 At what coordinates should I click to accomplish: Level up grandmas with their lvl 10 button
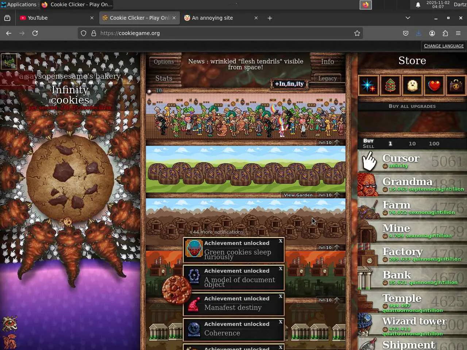[329, 143]
